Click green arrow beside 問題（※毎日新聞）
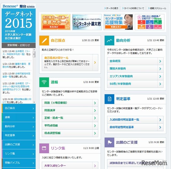 95,103
